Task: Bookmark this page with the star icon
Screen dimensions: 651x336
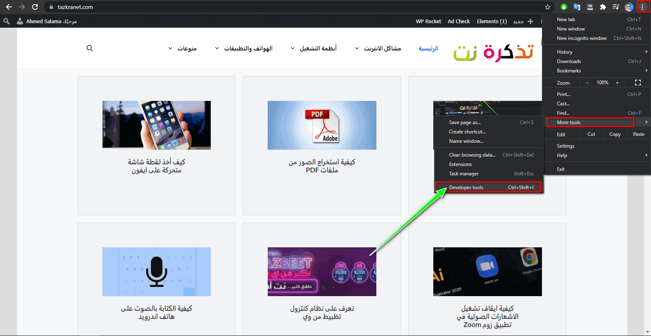Action: (x=548, y=7)
